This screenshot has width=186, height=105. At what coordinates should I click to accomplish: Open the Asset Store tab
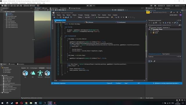(x=54, y=8)
